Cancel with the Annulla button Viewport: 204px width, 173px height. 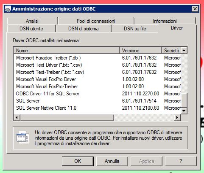(112, 161)
